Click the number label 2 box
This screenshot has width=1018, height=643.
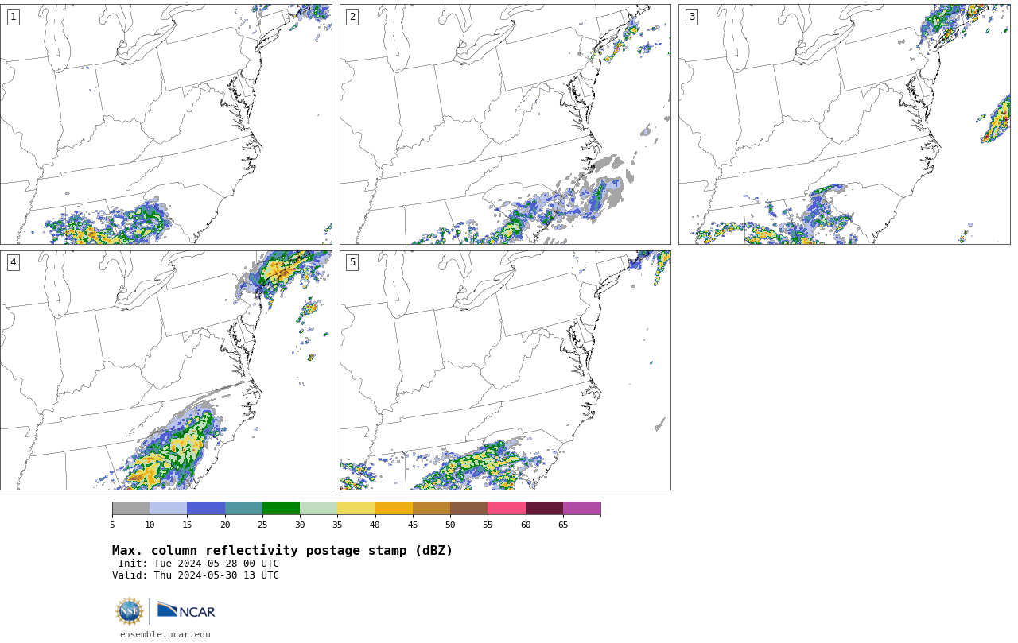pyautogui.click(x=352, y=17)
